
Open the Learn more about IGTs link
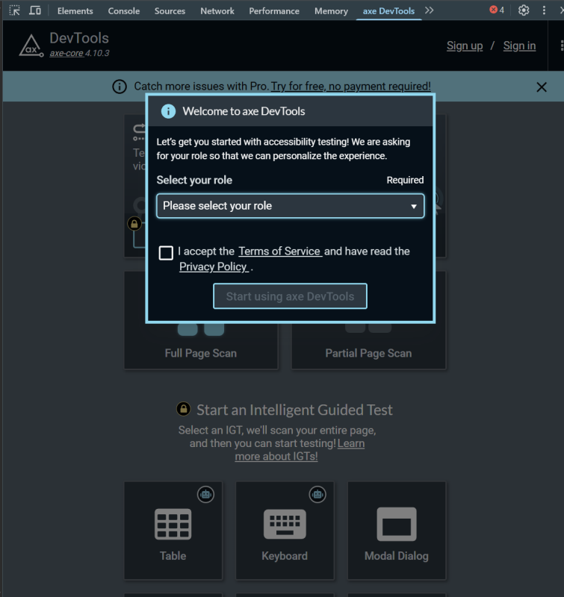(x=300, y=450)
